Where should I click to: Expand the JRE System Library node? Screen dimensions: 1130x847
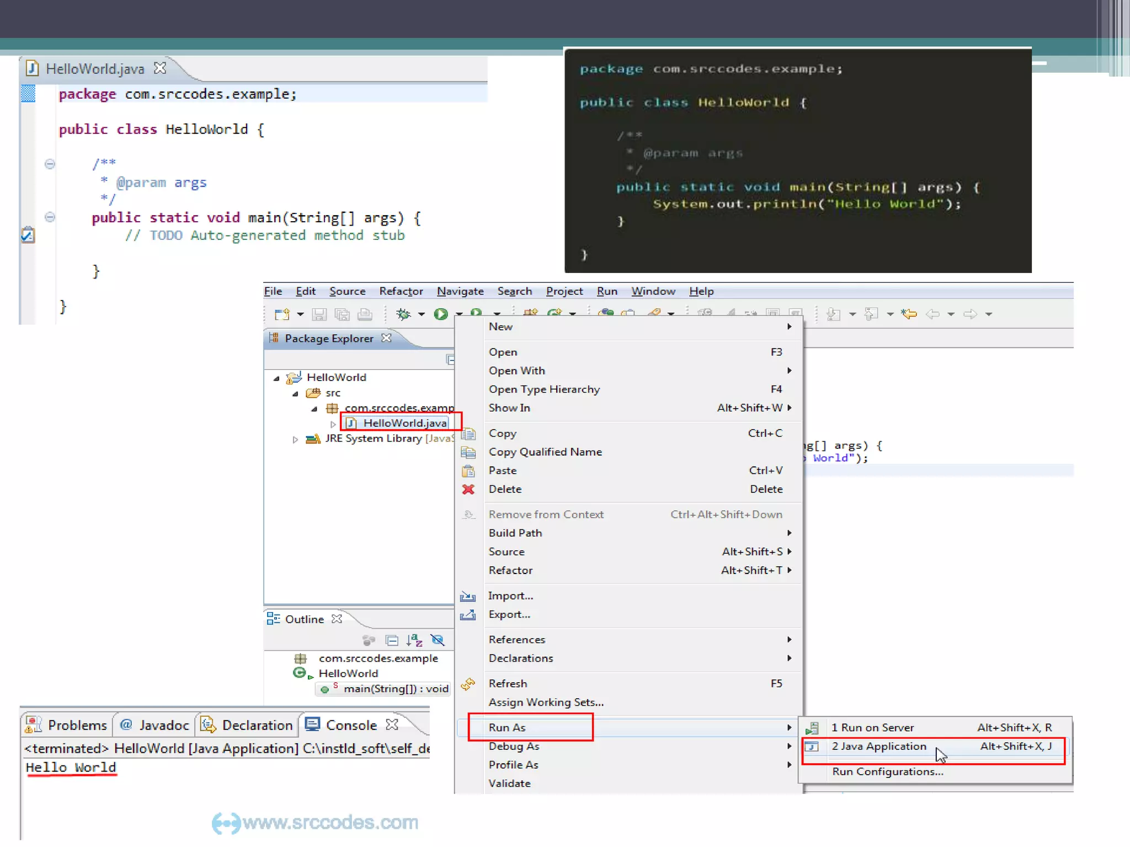(x=295, y=439)
